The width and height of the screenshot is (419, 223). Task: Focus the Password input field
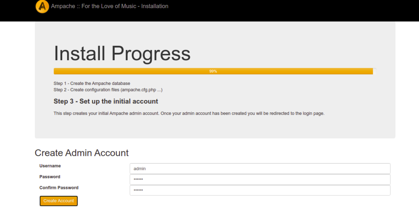[260, 180]
